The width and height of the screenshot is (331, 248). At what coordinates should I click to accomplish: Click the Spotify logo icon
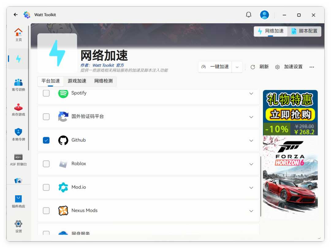click(x=63, y=93)
